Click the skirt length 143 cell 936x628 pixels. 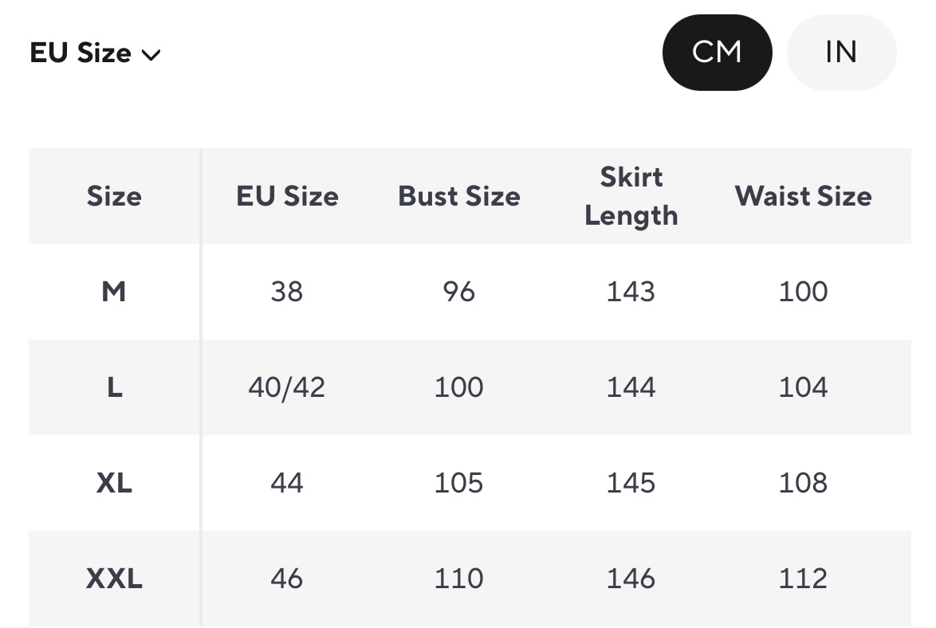tap(631, 292)
